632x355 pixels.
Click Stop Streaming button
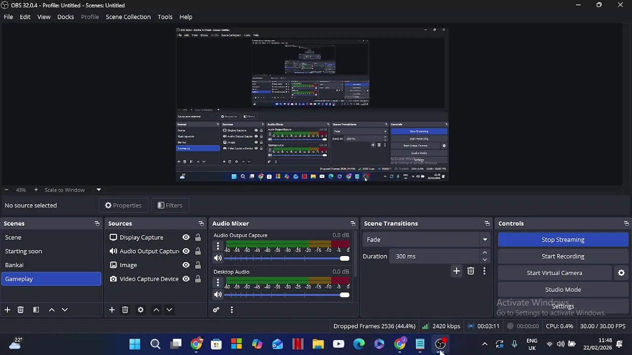pyautogui.click(x=563, y=240)
